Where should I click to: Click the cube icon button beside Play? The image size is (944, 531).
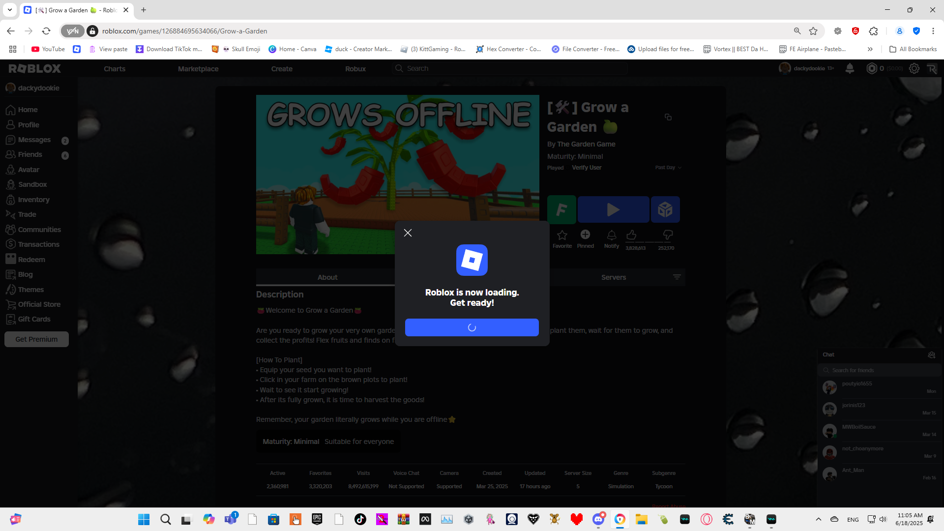pos(665,209)
